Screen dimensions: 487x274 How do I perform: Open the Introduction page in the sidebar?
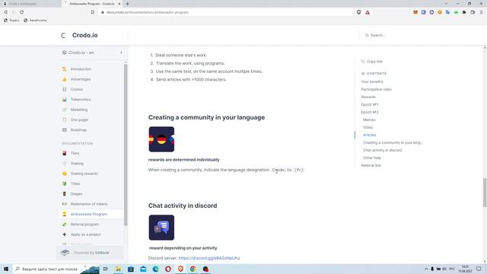[x=81, y=69]
